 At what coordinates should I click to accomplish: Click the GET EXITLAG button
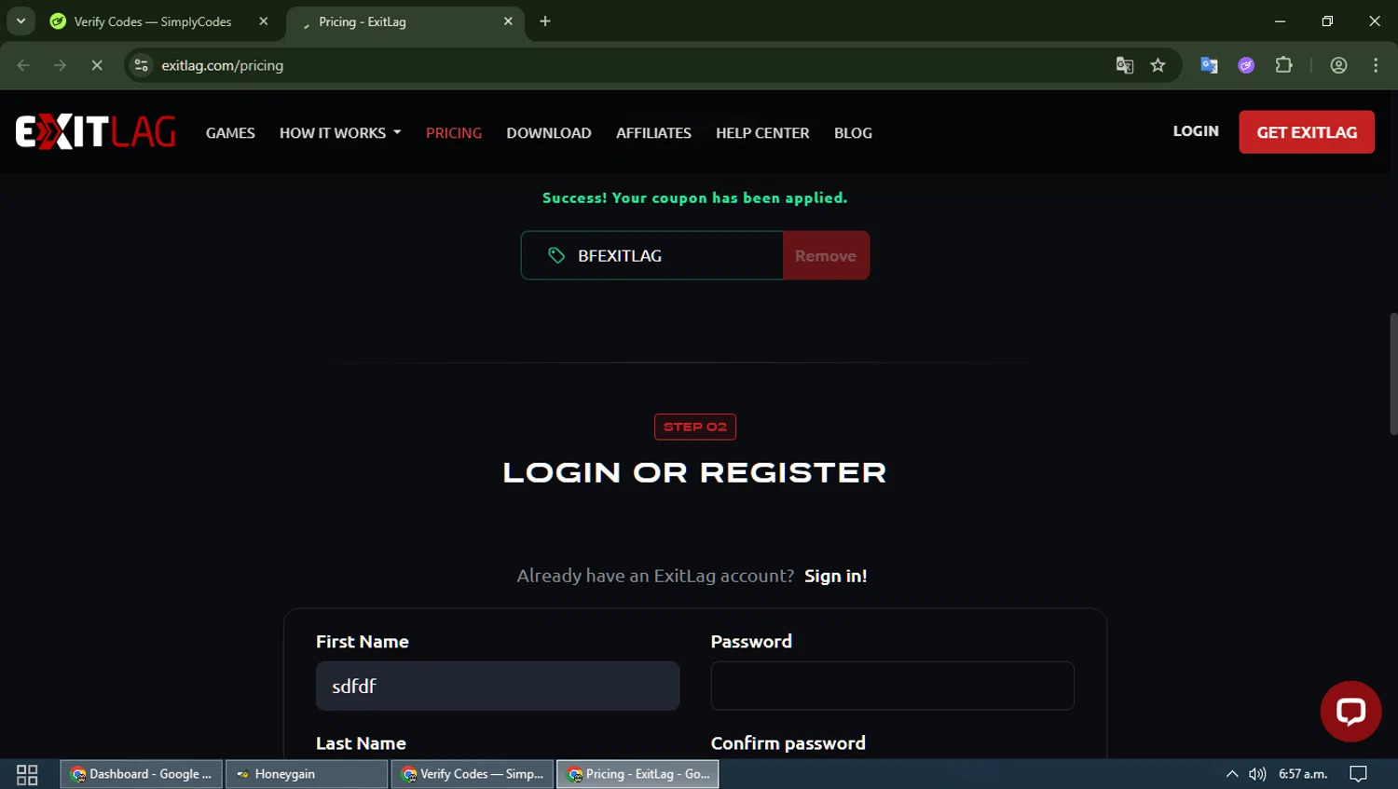(1307, 132)
